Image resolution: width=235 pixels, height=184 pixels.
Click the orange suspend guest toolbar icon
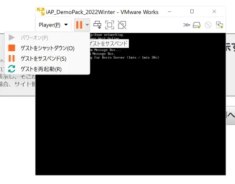79,25
